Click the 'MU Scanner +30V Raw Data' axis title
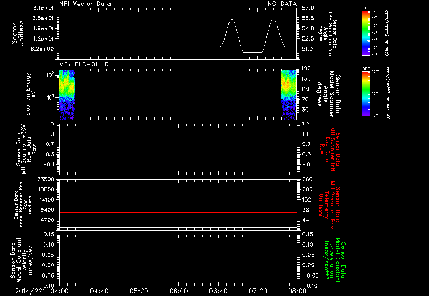This screenshot has width=429, height=296. tap(26, 150)
